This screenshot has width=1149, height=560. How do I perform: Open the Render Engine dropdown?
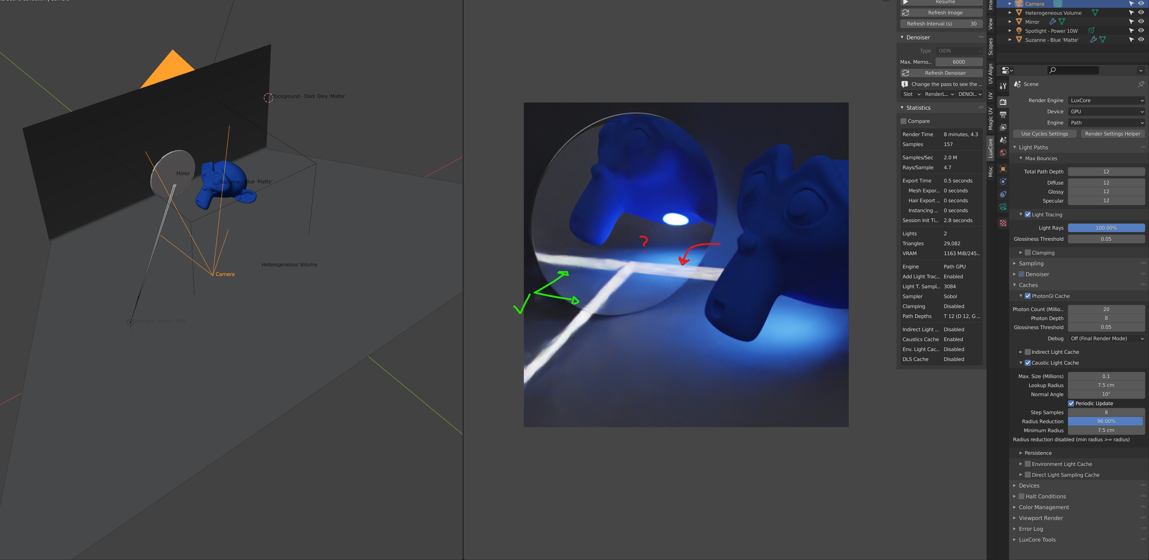click(1106, 100)
